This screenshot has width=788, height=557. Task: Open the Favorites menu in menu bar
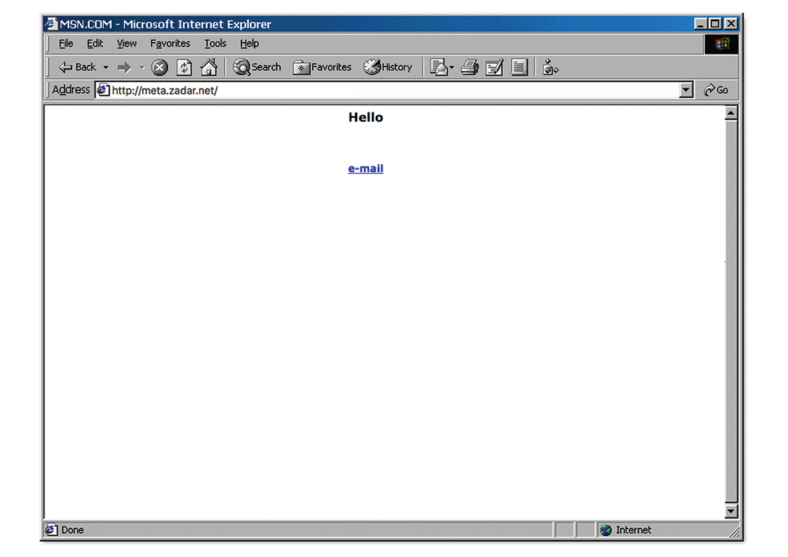[170, 44]
